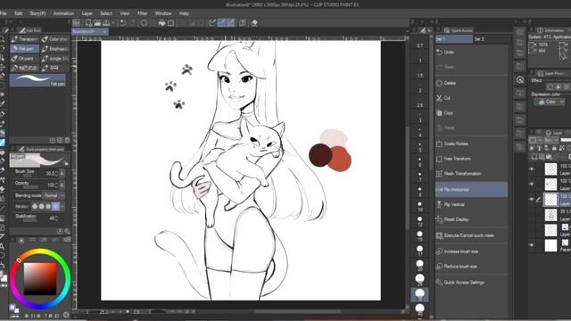Toggle visibility of the 35% opacity layer
571x321 pixels.
pos(532,215)
